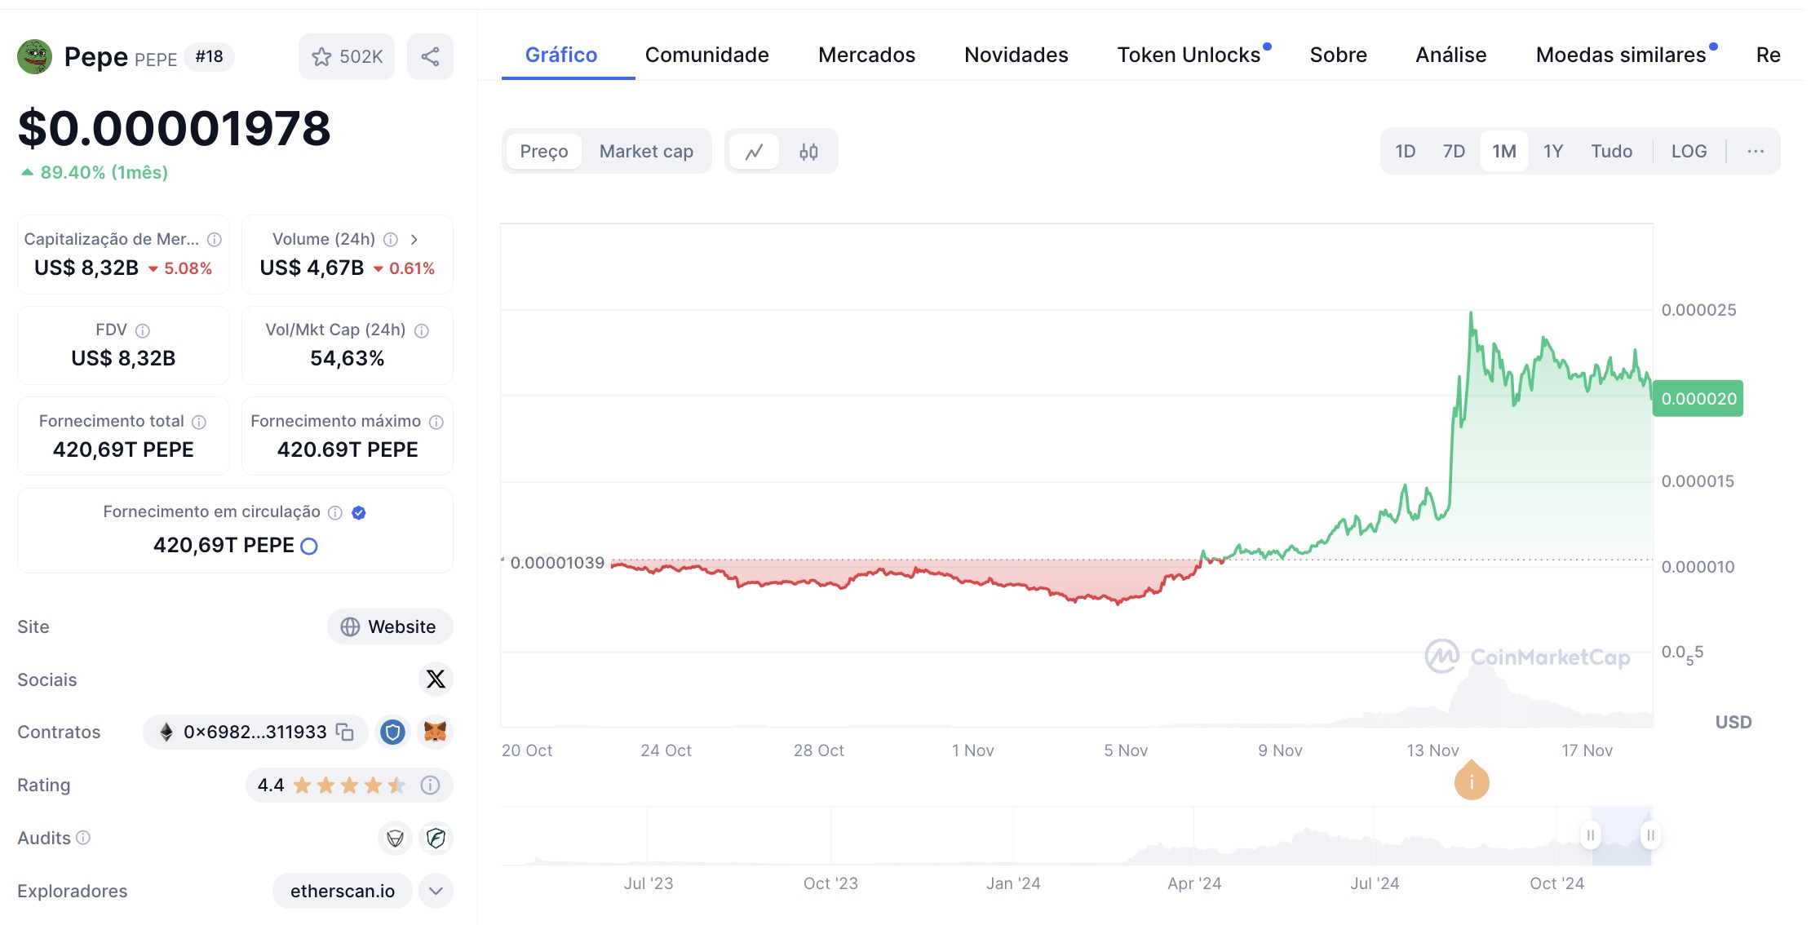Image resolution: width=1811 pixels, height=925 pixels.
Task: Switch to line chart view
Action: click(x=755, y=152)
